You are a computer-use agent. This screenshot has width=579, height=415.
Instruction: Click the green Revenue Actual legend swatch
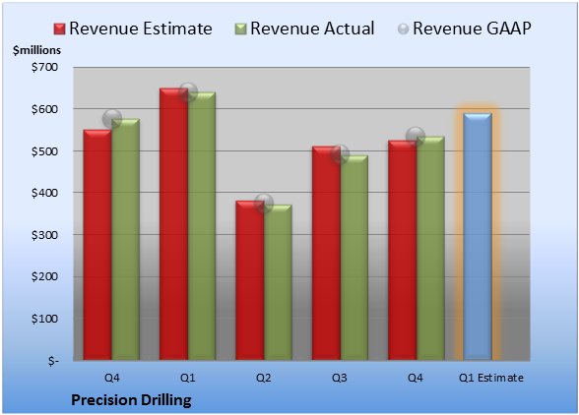pos(240,30)
